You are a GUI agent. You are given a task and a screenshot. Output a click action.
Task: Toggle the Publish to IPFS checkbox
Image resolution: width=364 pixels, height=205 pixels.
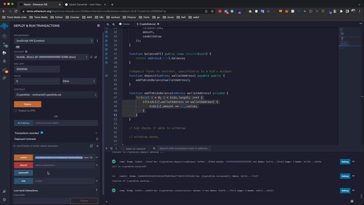tap(15, 110)
